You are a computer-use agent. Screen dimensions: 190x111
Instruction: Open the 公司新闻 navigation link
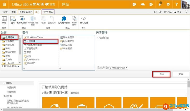pyautogui.click(x=8, y=83)
